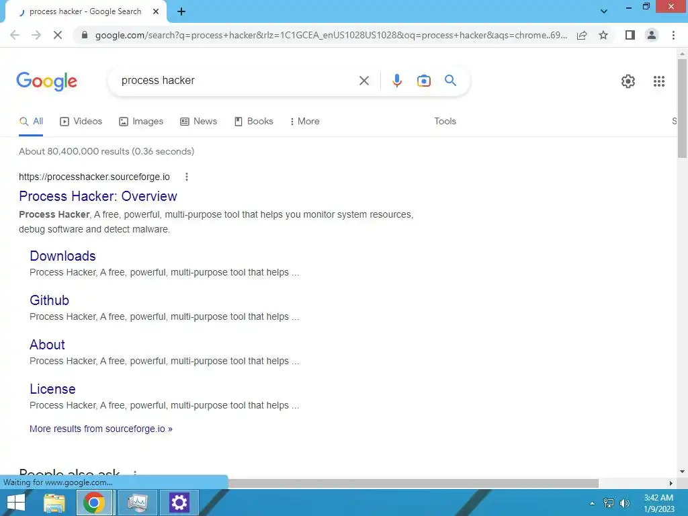Switch to the News results tab
The height and width of the screenshot is (516, 688).
(x=198, y=122)
